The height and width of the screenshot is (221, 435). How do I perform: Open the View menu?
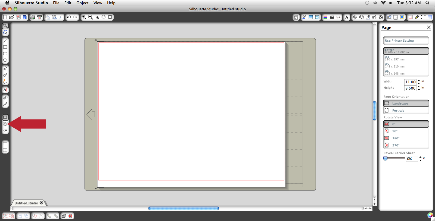(x=98, y=3)
